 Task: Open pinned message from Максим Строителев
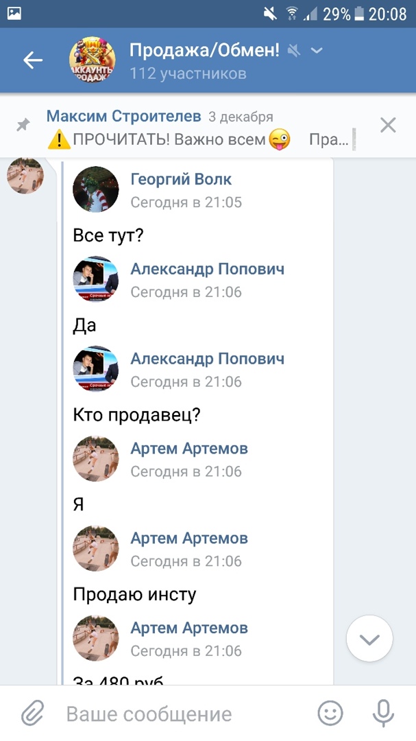click(199, 128)
